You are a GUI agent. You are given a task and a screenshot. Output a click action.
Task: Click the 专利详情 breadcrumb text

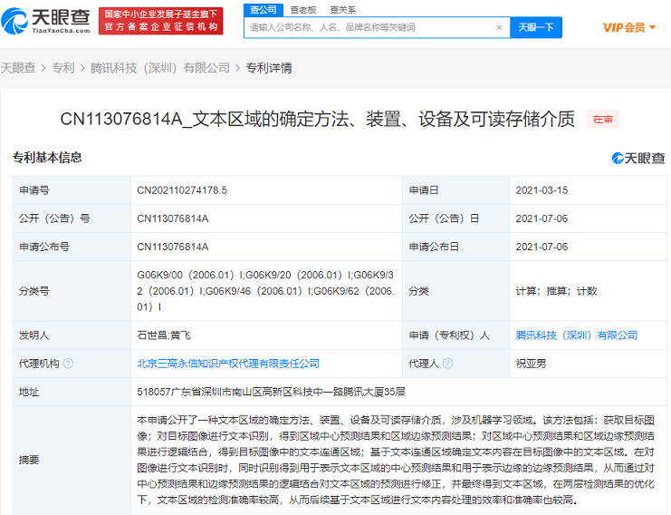click(x=269, y=68)
